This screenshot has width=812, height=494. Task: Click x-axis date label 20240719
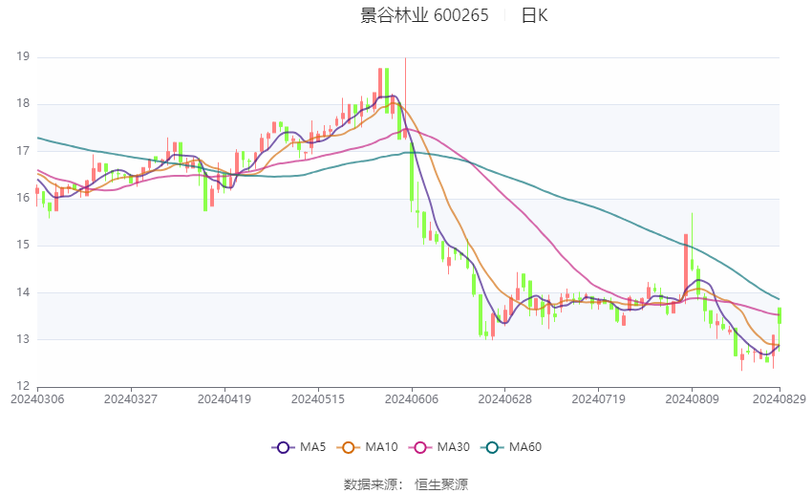[x=599, y=399]
